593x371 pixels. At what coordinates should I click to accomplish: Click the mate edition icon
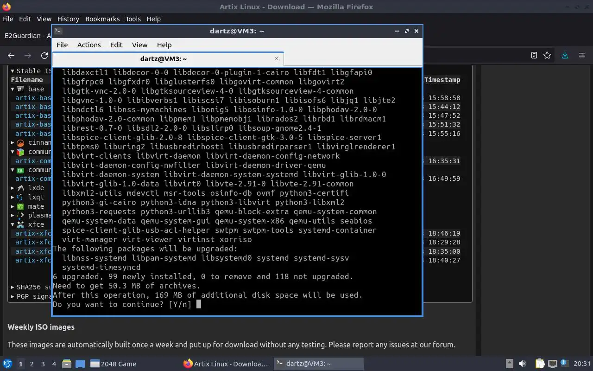click(x=20, y=206)
